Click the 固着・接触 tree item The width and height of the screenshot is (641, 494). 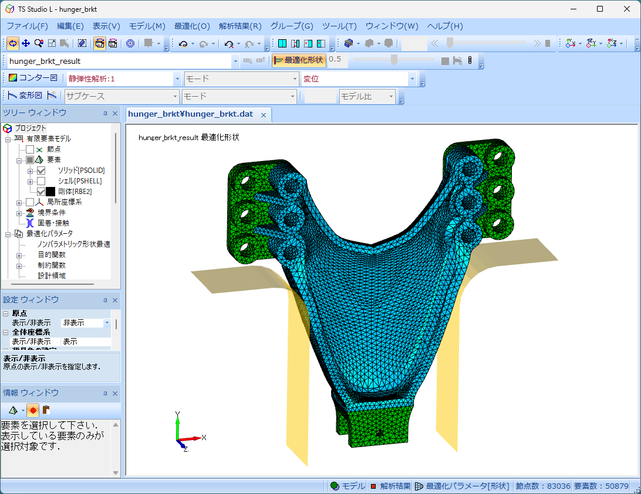(53, 223)
